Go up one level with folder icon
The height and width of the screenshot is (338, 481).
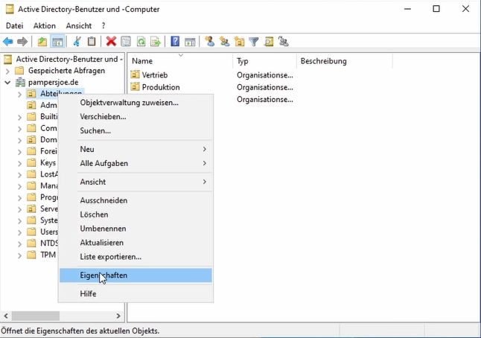point(42,42)
